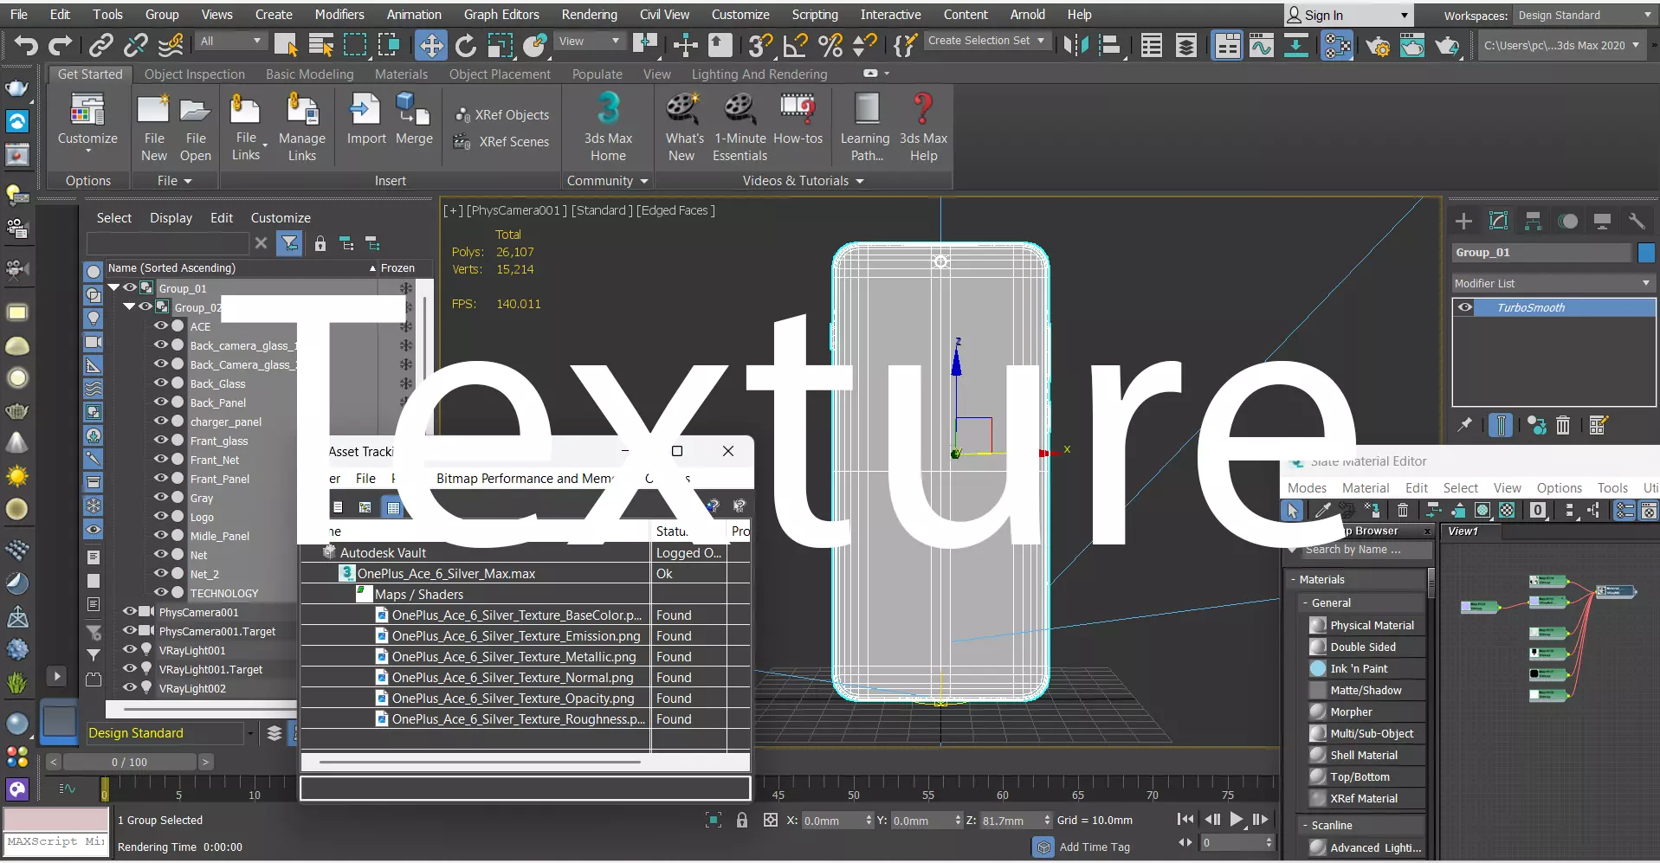Switch to Basic Modeling ribbon tab
Screen dimensions: 1660x863
coord(310,74)
